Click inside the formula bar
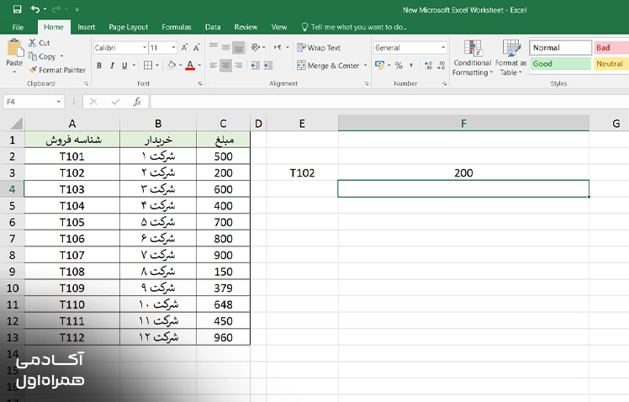Image resolution: width=629 pixels, height=402 pixels. click(x=389, y=102)
